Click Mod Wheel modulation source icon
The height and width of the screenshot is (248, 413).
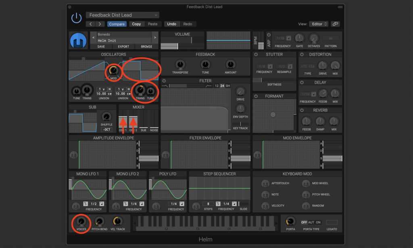point(306,183)
